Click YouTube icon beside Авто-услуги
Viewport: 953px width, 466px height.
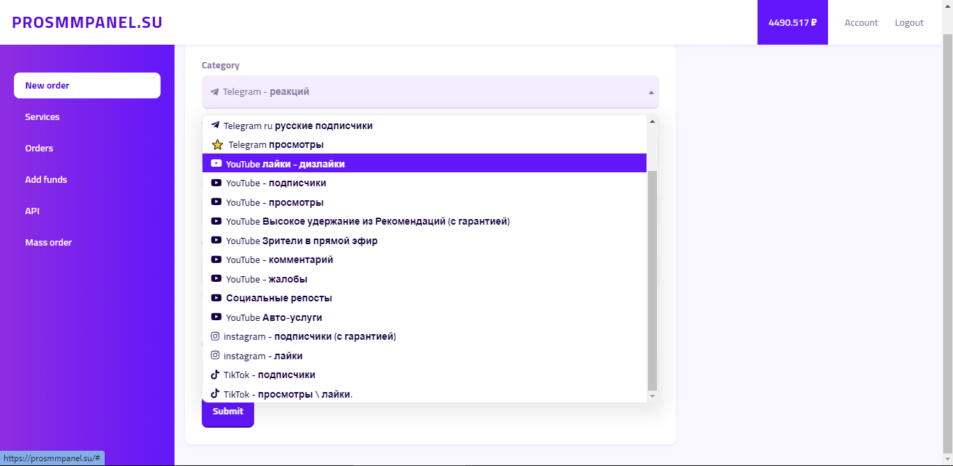click(216, 317)
